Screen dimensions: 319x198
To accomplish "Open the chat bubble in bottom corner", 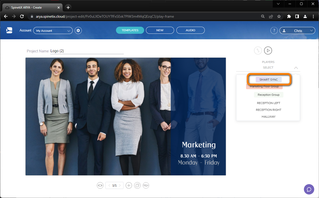I will pos(309,189).
